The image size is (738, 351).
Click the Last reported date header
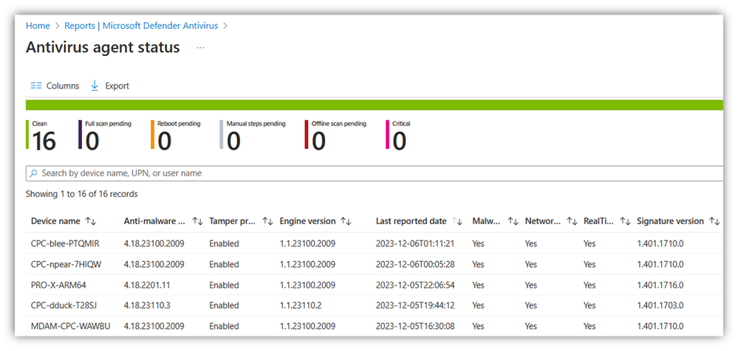(411, 221)
